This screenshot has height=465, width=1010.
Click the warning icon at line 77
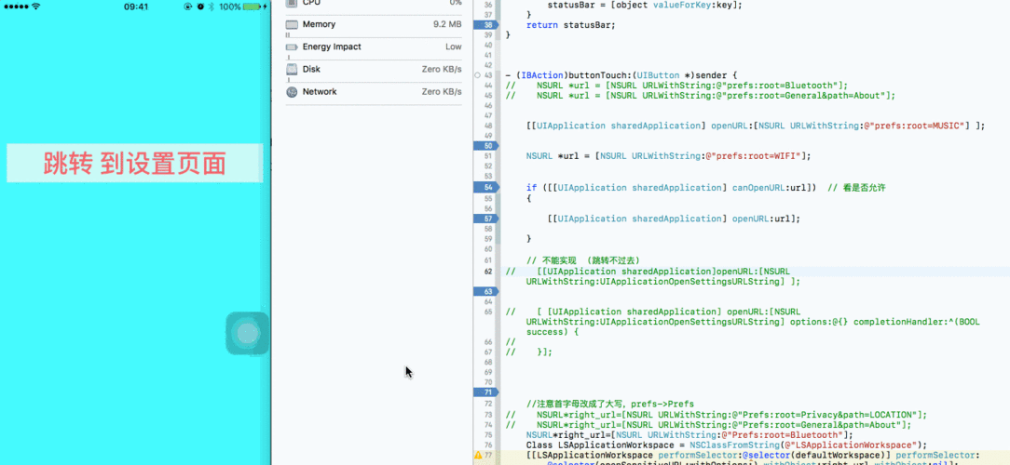(x=478, y=456)
